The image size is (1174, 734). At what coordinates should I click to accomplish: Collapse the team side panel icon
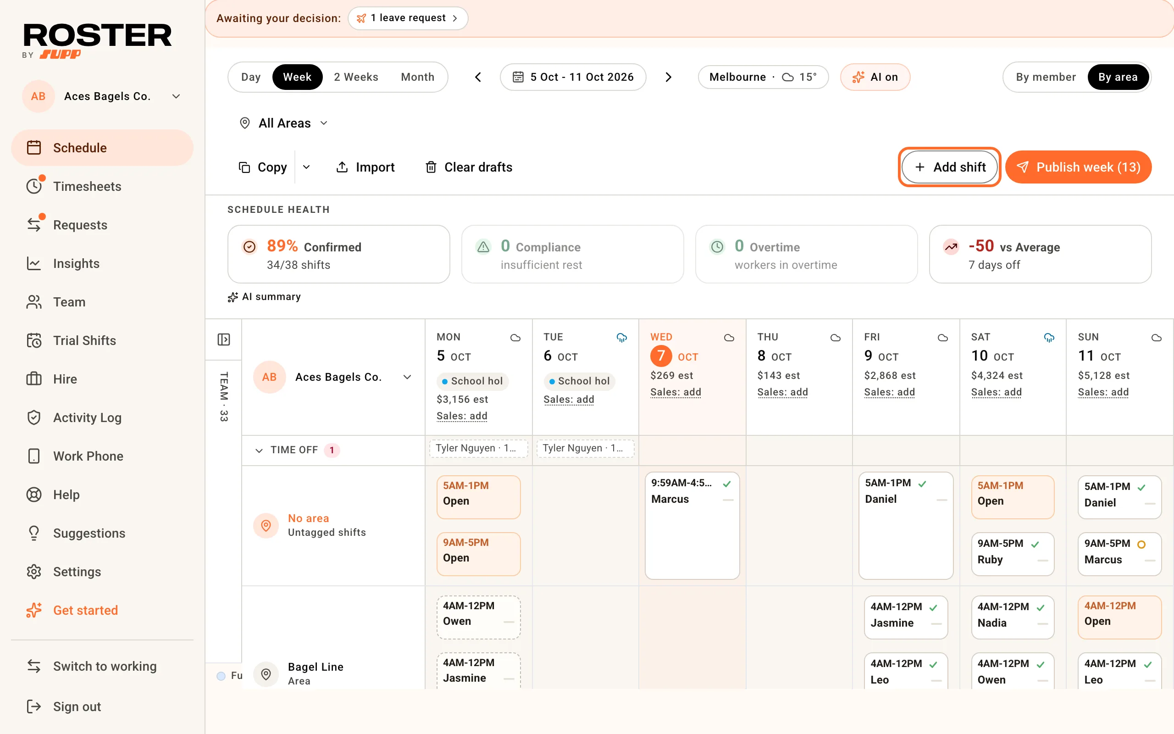tap(224, 339)
